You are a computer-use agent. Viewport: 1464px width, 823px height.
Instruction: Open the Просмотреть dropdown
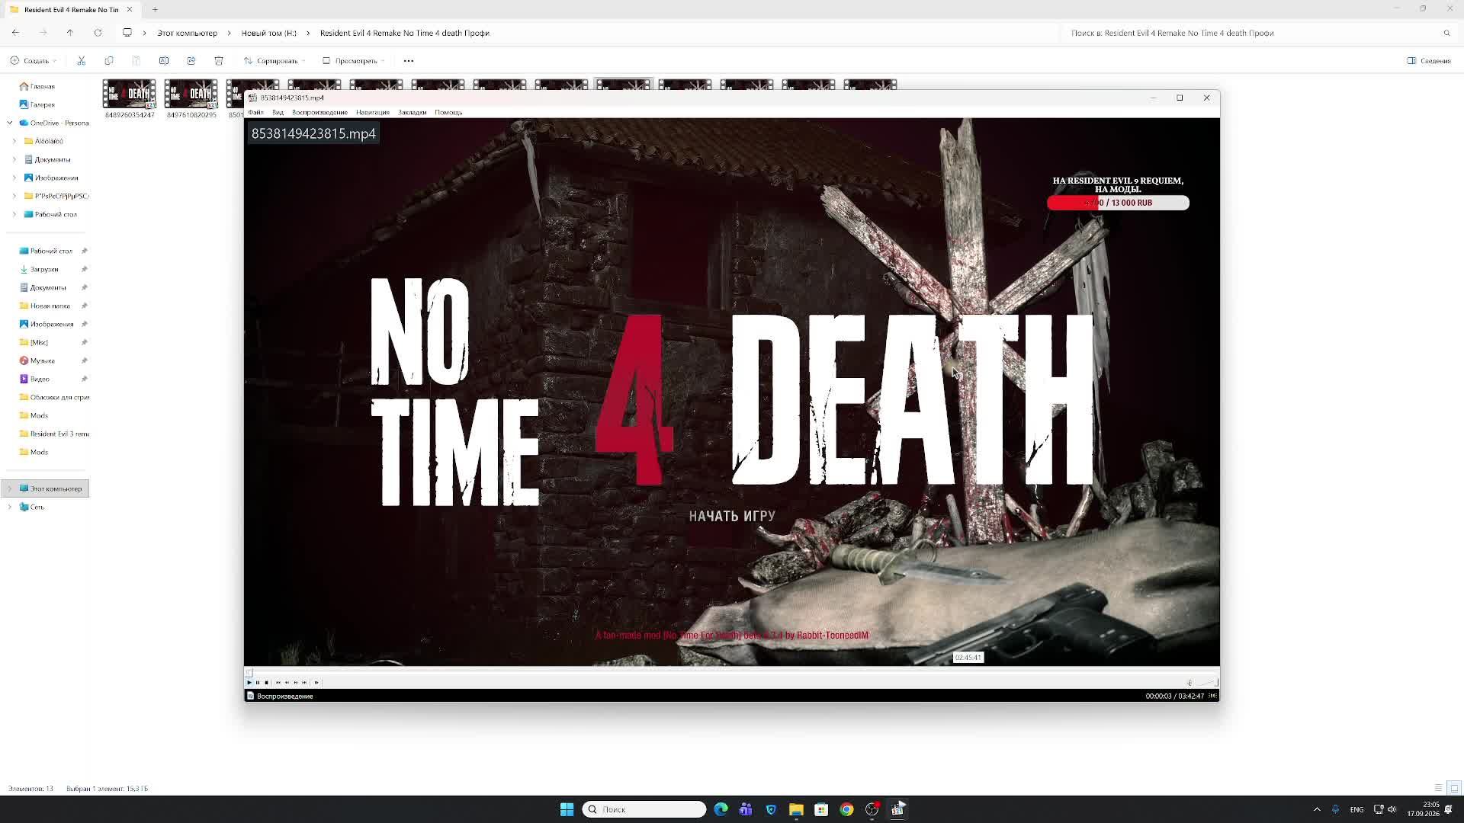[354, 61]
